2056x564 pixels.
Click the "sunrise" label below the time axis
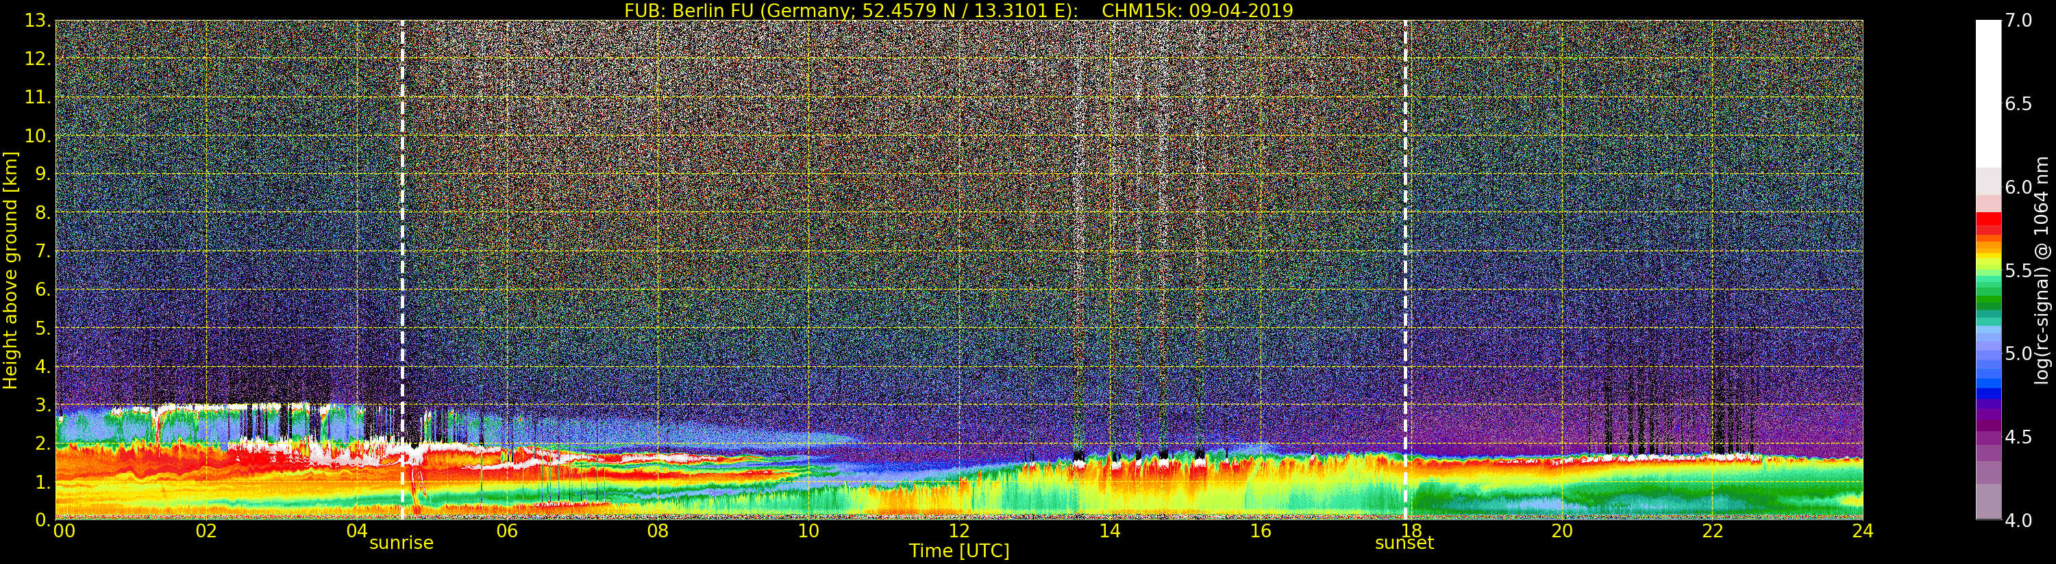(401, 543)
